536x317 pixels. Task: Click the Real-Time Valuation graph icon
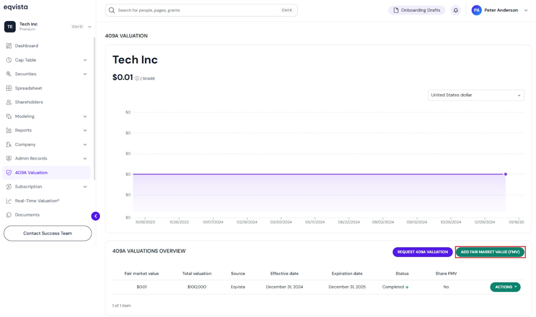(9, 201)
